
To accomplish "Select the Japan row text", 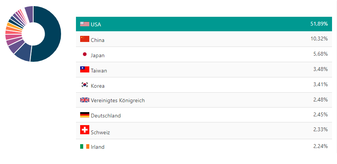I will pyautogui.click(x=98, y=55).
